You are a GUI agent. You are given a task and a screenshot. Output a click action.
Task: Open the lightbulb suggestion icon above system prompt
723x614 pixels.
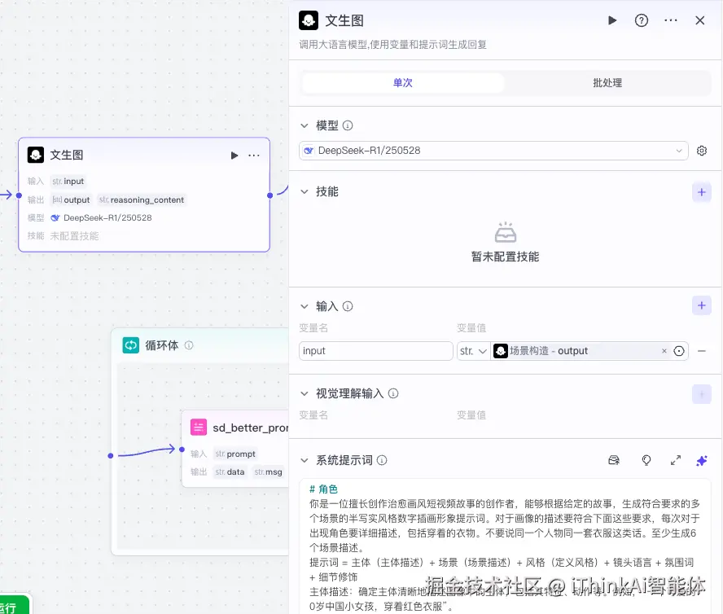[x=646, y=460]
